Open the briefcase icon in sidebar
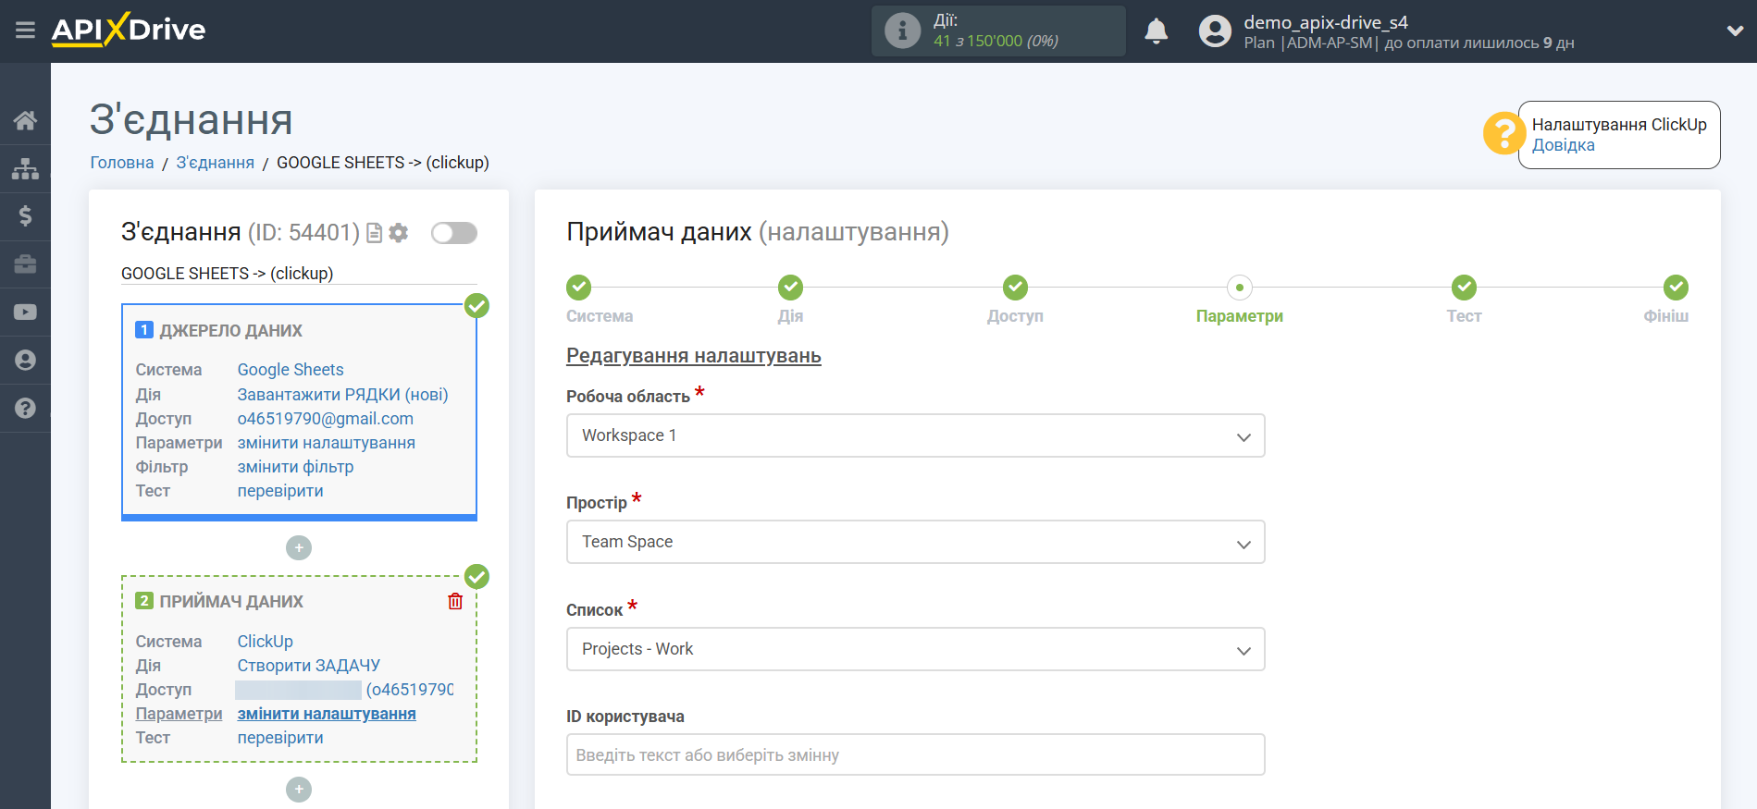Viewport: 1757px width, 809px height. coord(25,264)
